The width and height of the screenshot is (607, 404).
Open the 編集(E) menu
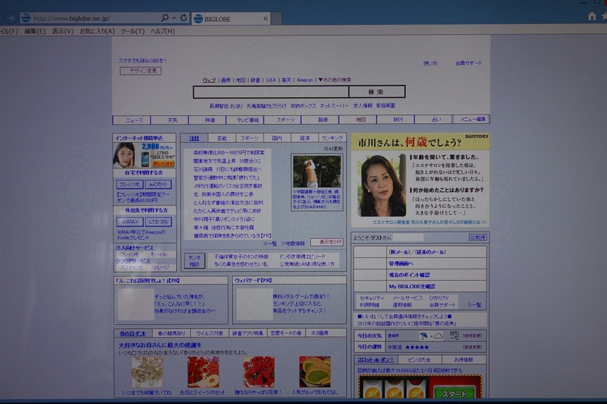pos(35,31)
